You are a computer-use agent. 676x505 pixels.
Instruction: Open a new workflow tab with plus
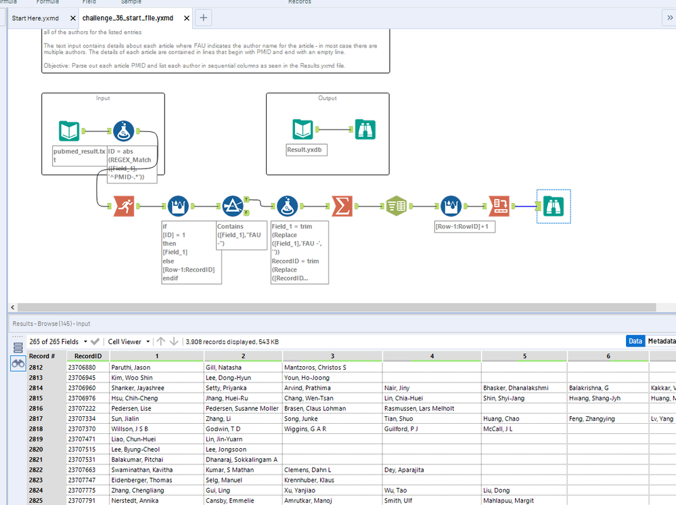point(203,18)
